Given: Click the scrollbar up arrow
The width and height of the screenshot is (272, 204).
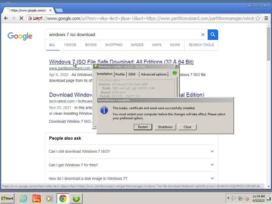Looking at the screenshot, I should [269, 25].
